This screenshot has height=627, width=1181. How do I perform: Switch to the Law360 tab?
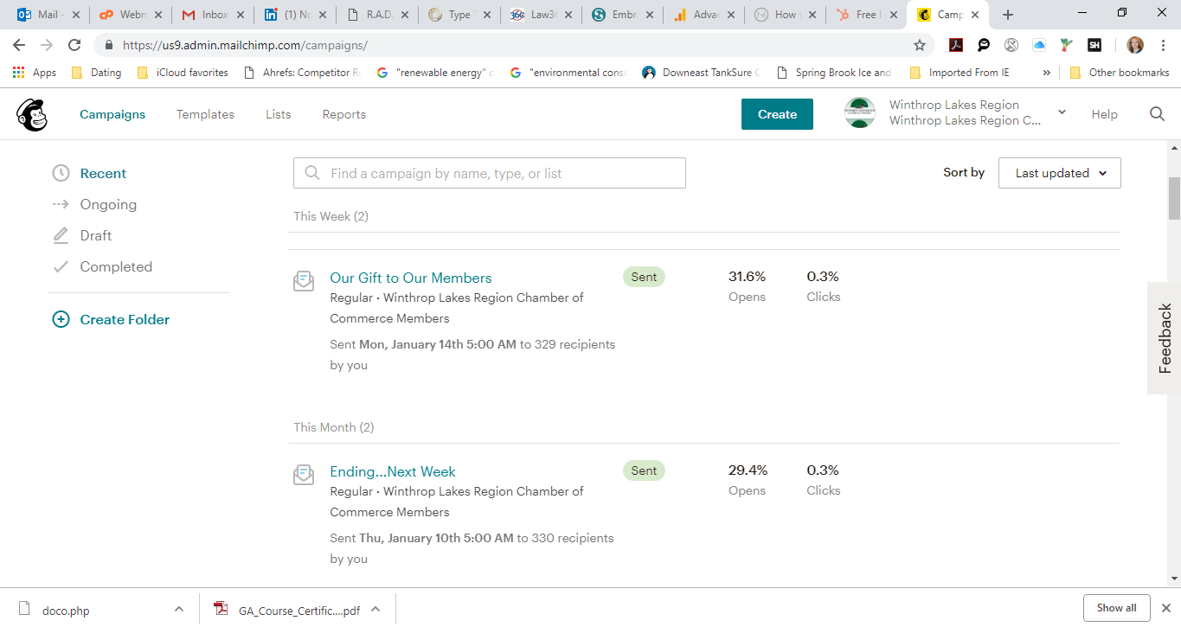tap(540, 15)
